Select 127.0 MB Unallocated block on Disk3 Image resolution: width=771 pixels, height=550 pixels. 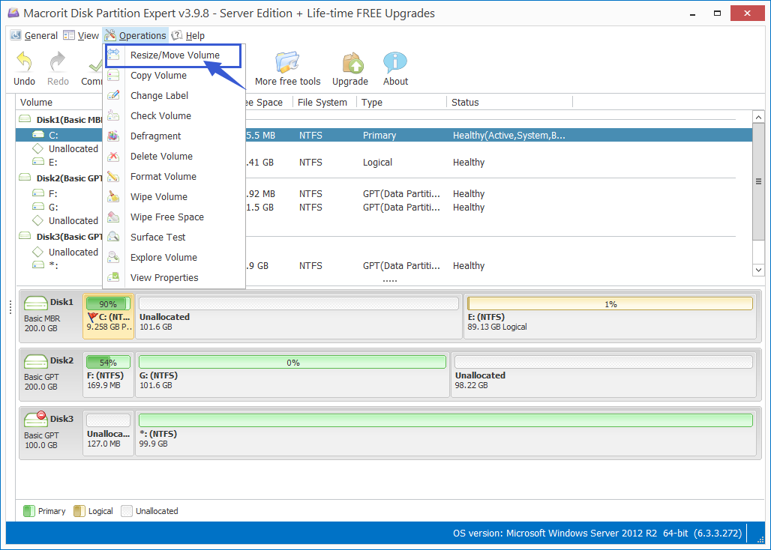point(108,433)
